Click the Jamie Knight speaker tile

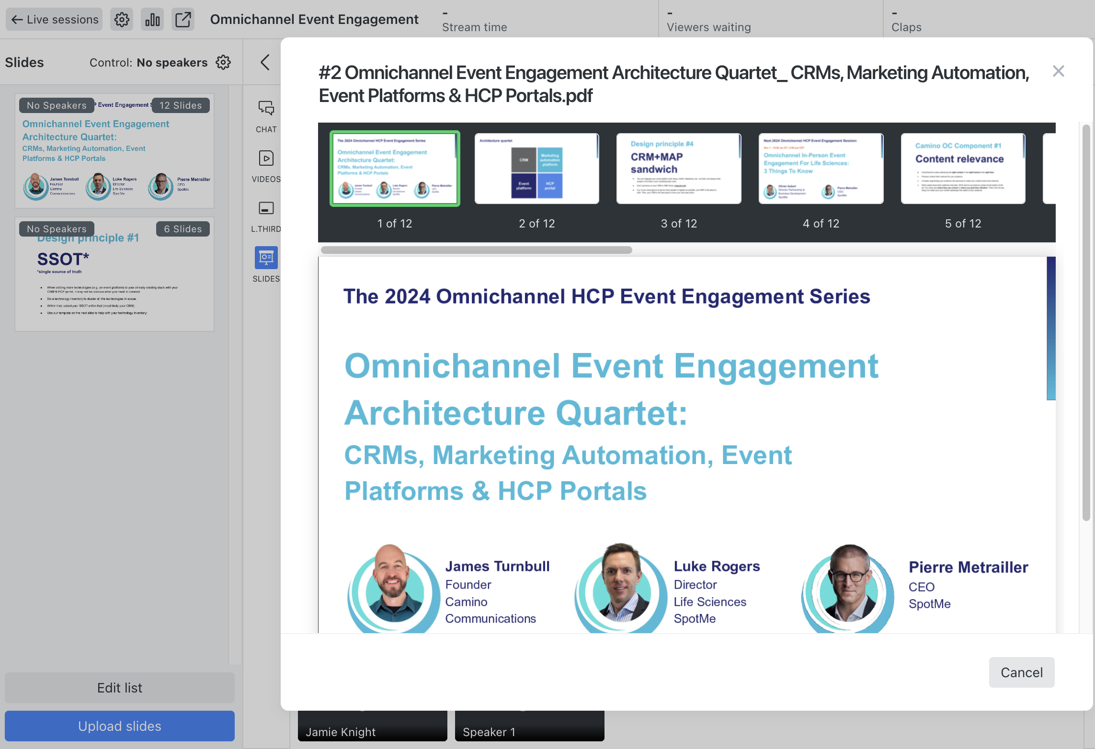(373, 726)
